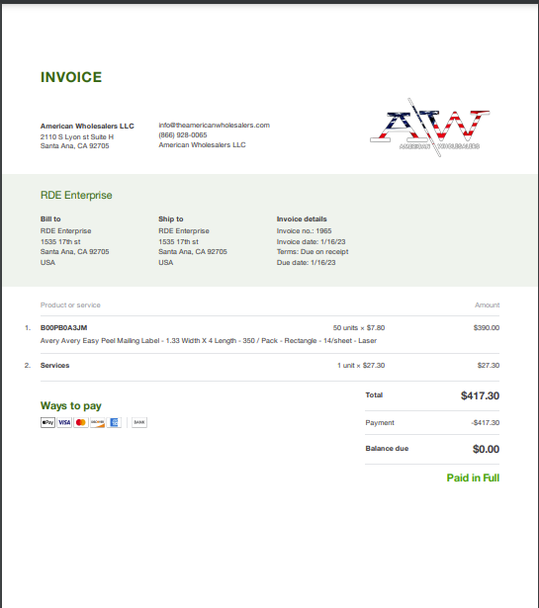Click the Avery Easy Peel Mailing Label description
This screenshot has width=539, height=608.
pos(209,340)
